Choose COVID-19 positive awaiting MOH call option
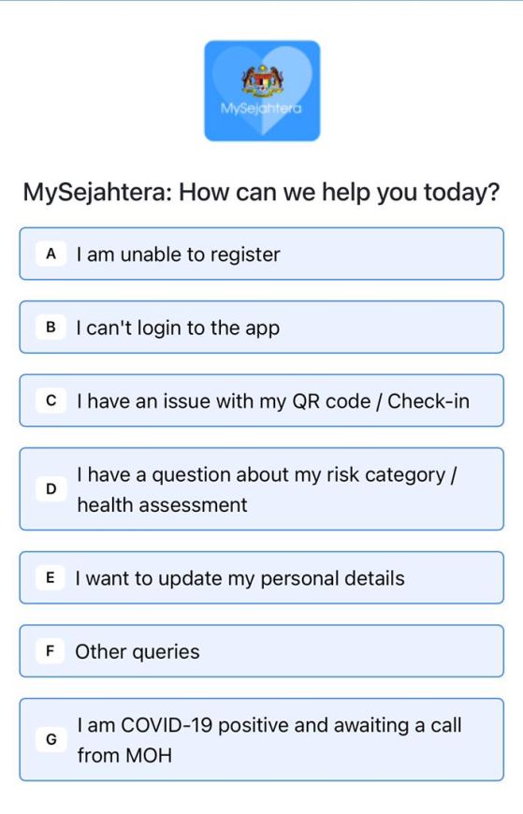523x814 pixels. coord(262,739)
